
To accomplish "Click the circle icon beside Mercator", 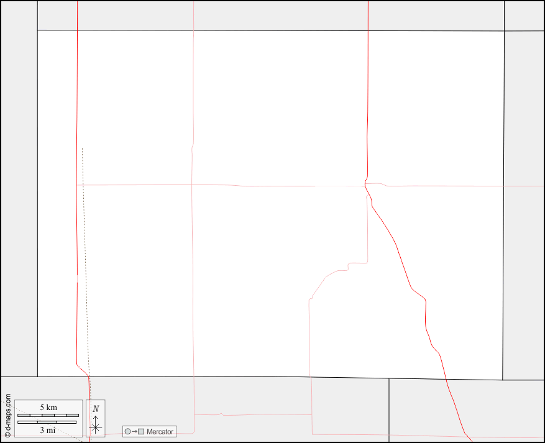I will 127,431.
